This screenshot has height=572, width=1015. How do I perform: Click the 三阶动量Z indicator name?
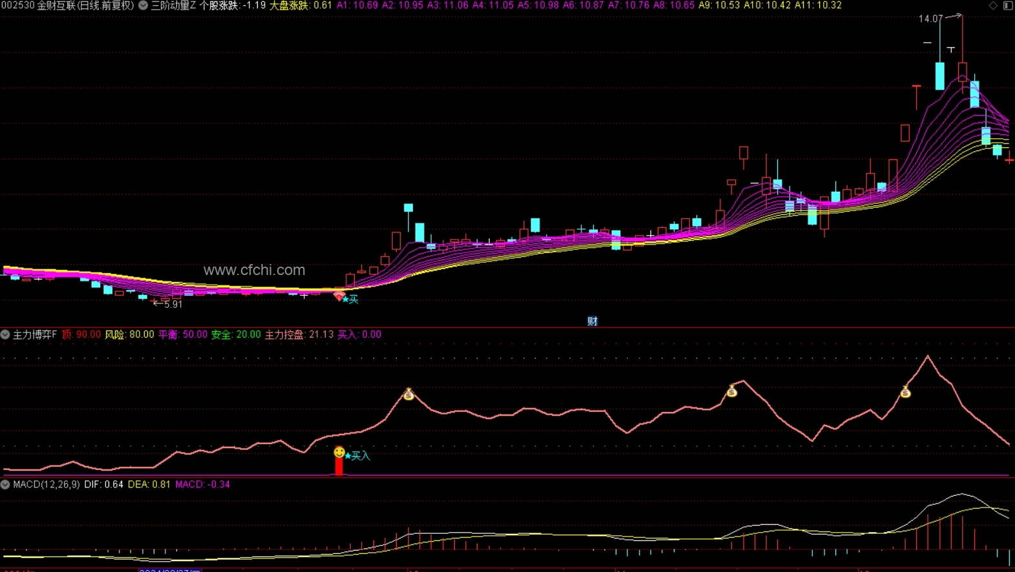(173, 5)
